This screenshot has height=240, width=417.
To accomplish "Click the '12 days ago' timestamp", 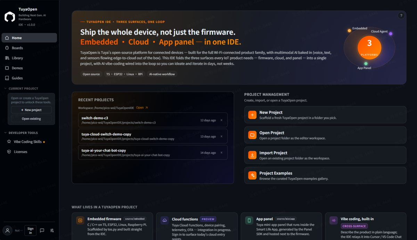I will pos(208,120).
